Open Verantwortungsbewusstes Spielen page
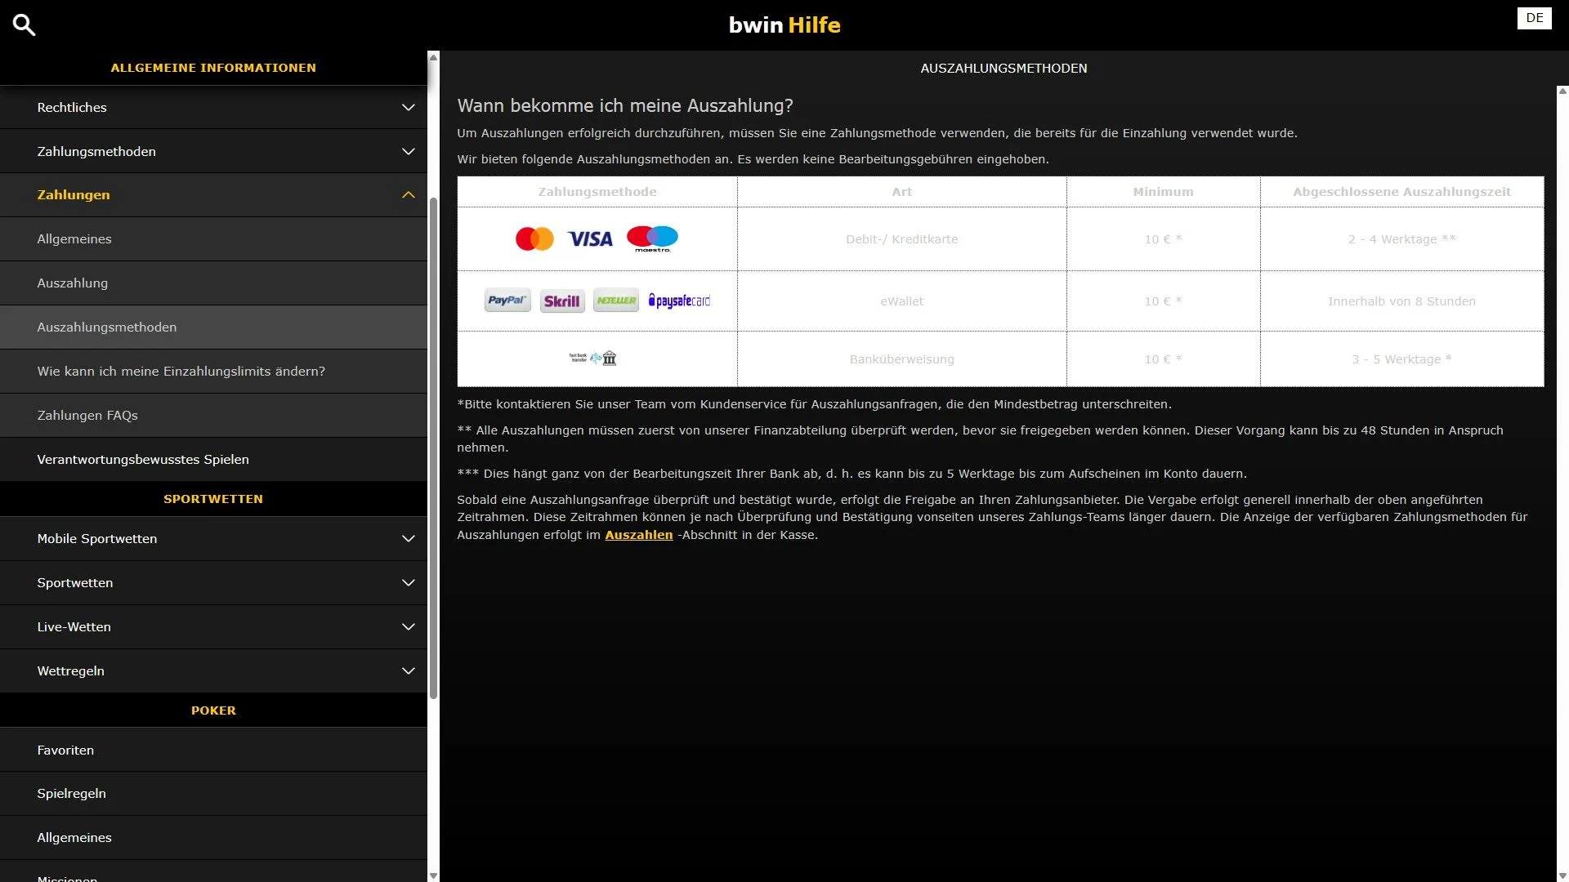The height and width of the screenshot is (882, 1569). point(143,460)
